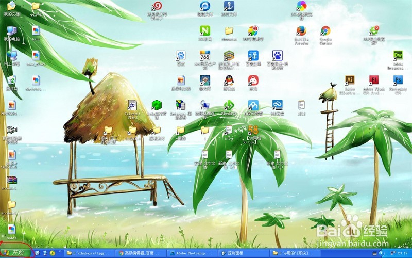Expand hidden system tray icons arrow
The height and width of the screenshot is (258, 412).
point(382,253)
